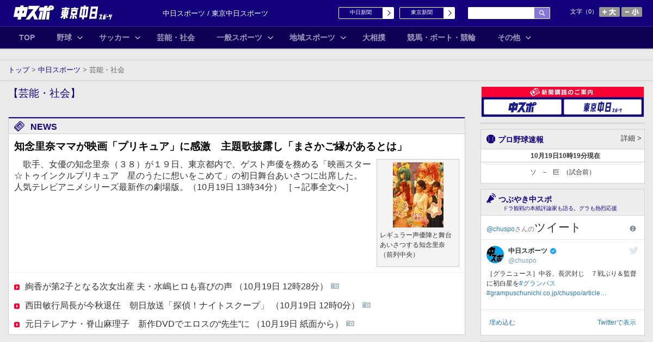This screenshot has width=653, height=342.
Task: Go to TOP menu item
Action: [x=27, y=37]
